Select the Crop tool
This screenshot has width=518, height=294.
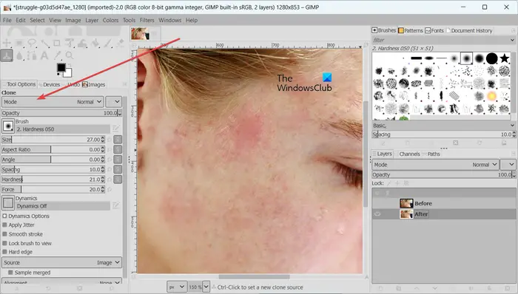[x=57, y=43]
